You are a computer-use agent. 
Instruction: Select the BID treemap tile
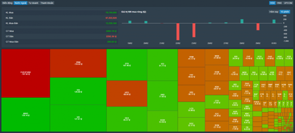(235, 85)
